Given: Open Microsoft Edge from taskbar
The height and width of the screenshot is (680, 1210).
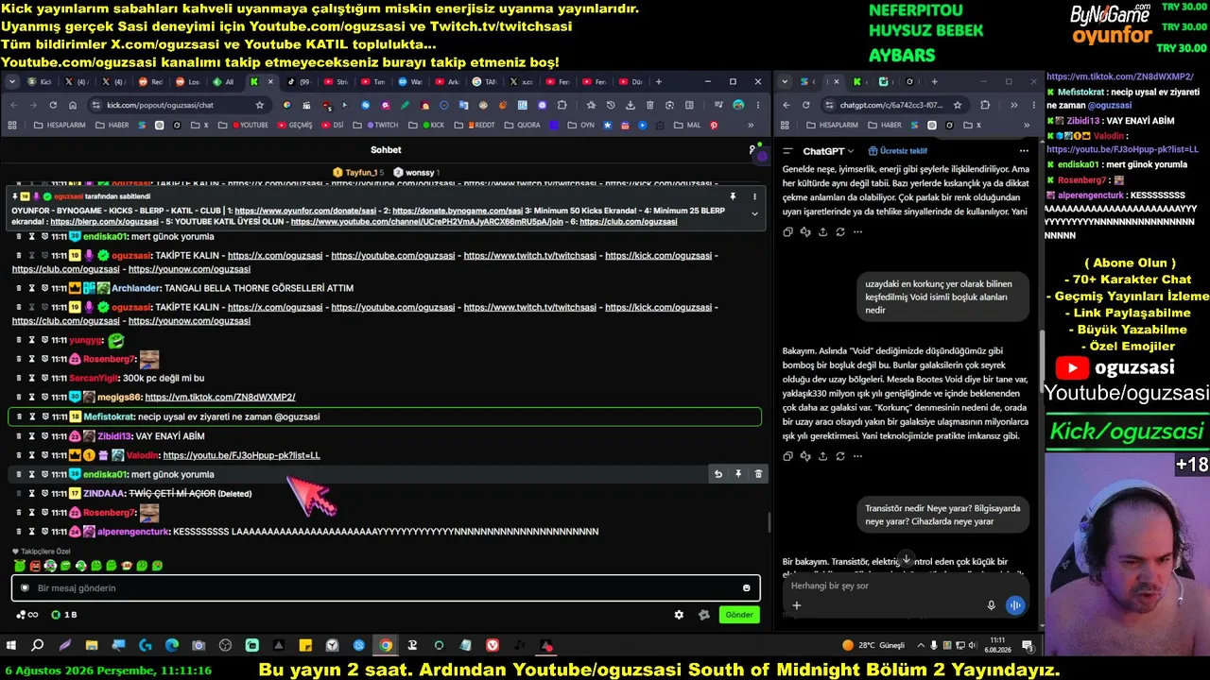Looking at the screenshot, I should (x=171, y=646).
